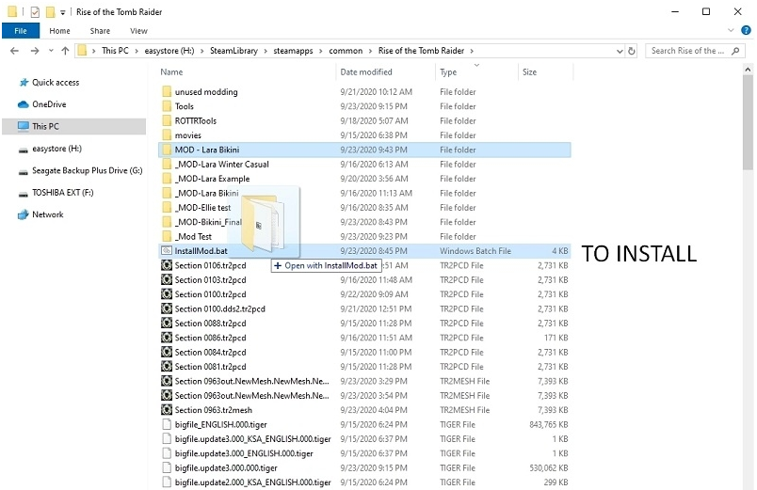Select bigfile.update3.000.000.tiger file name
The image size is (757, 490).
[226, 467]
